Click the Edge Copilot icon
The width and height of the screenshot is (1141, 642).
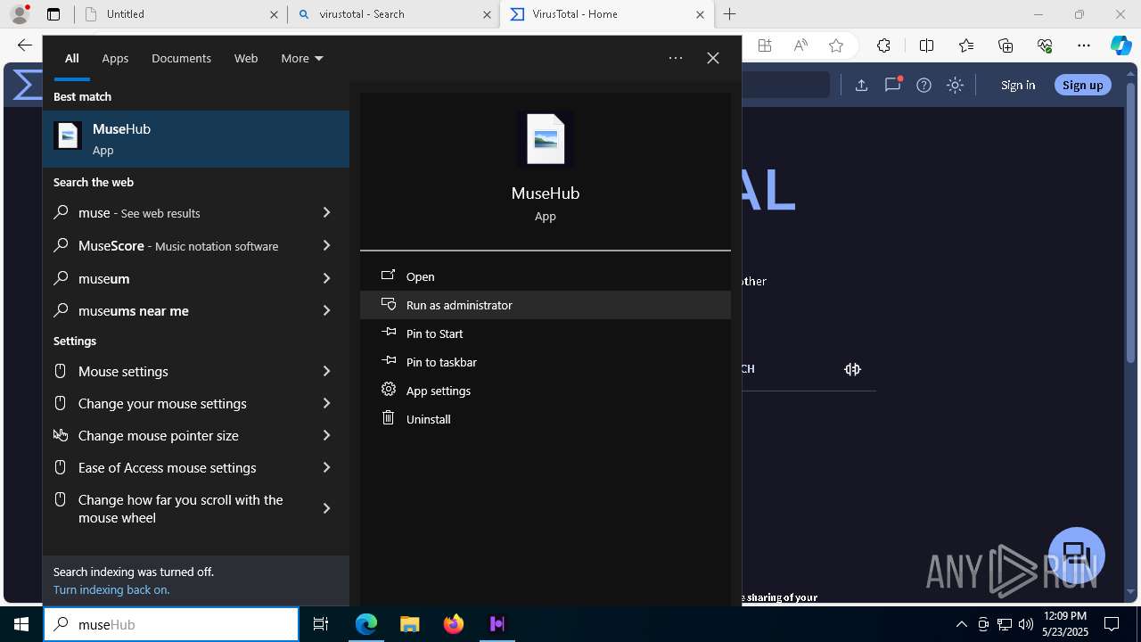[x=1120, y=46]
